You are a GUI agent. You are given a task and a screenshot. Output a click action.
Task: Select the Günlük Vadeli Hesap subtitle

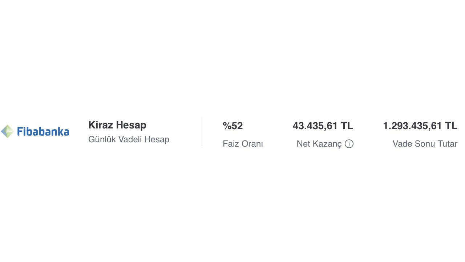[129, 139]
